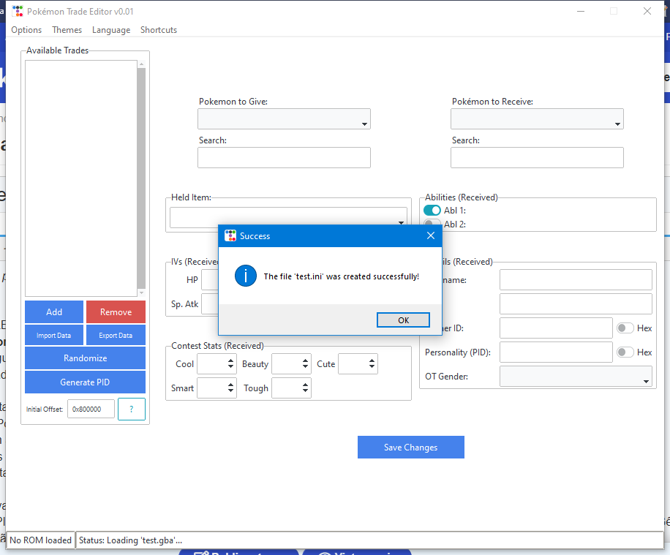The width and height of the screenshot is (670, 555).
Task: Click the Success dialog title icon
Action: click(230, 235)
